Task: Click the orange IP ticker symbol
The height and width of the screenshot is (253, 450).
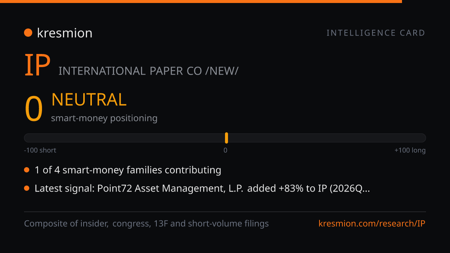Action: [x=37, y=66]
